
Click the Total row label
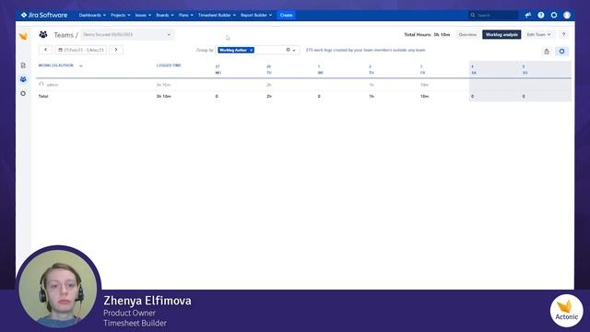tap(43, 96)
